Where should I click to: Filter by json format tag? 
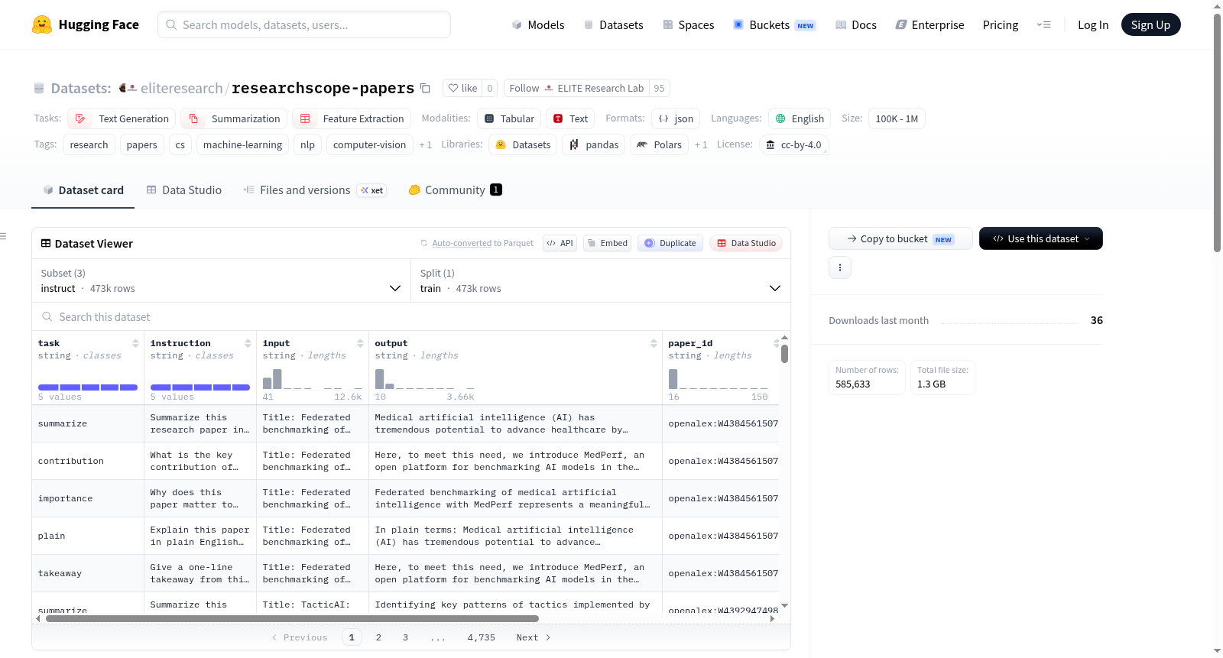676,118
